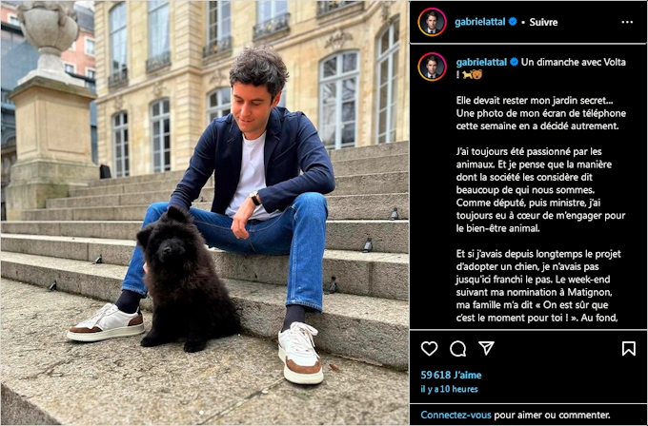
Task: Click the header profile picture avatar
Action: click(x=432, y=22)
